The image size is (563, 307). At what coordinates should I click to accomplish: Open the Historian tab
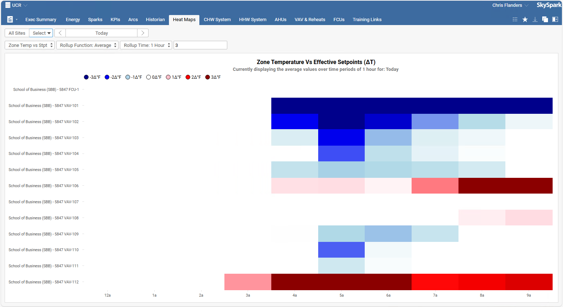point(155,20)
